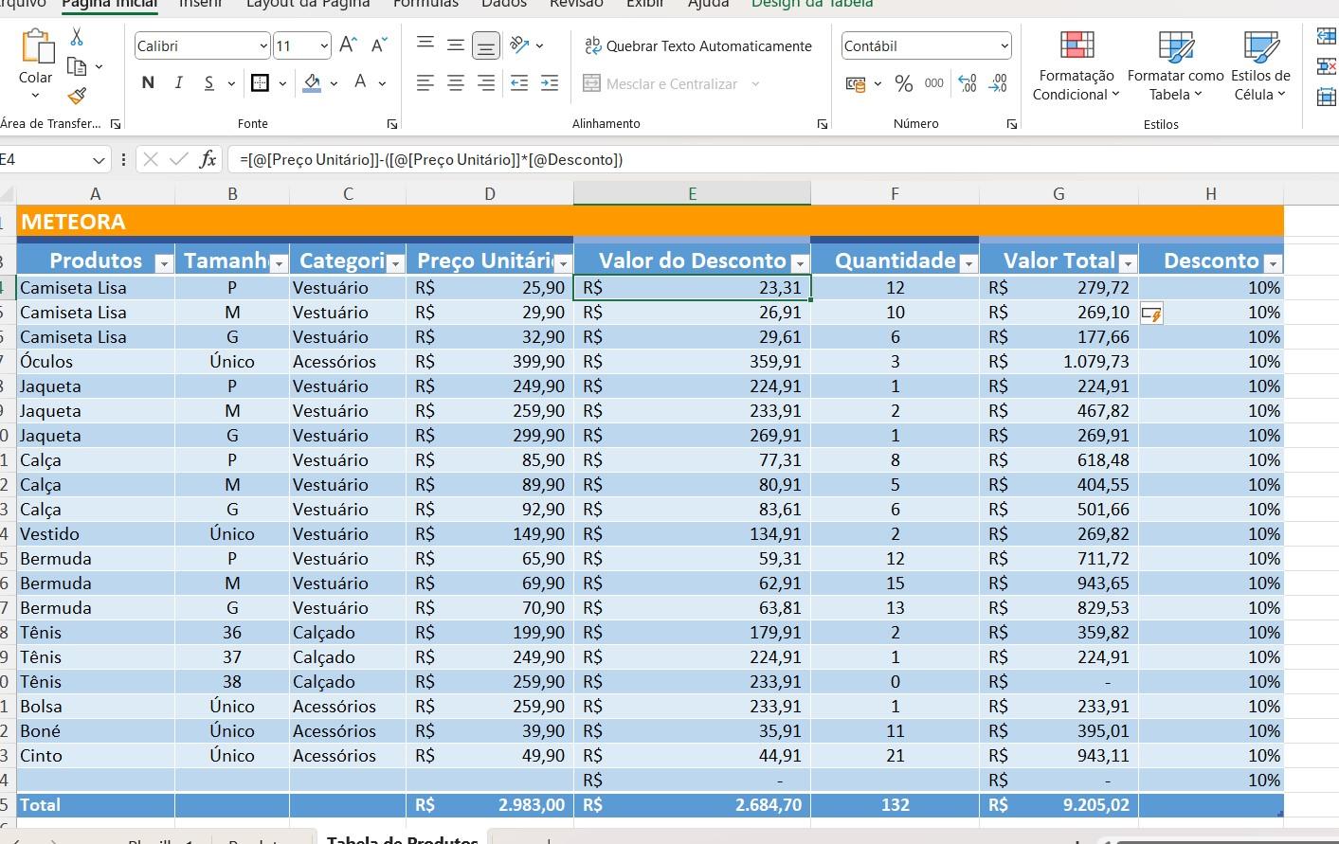The height and width of the screenshot is (844, 1339).
Task: Click the METEORA title cell
Action: (x=650, y=222)
